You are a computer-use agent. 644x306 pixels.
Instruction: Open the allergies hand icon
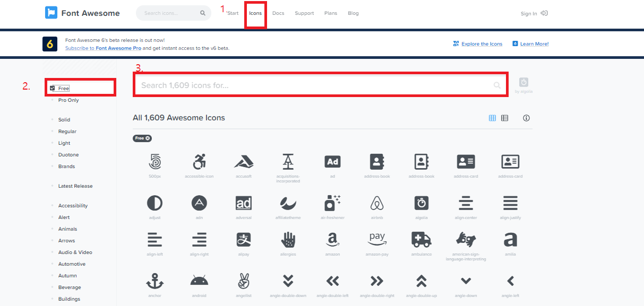click(x=288, y=240)
